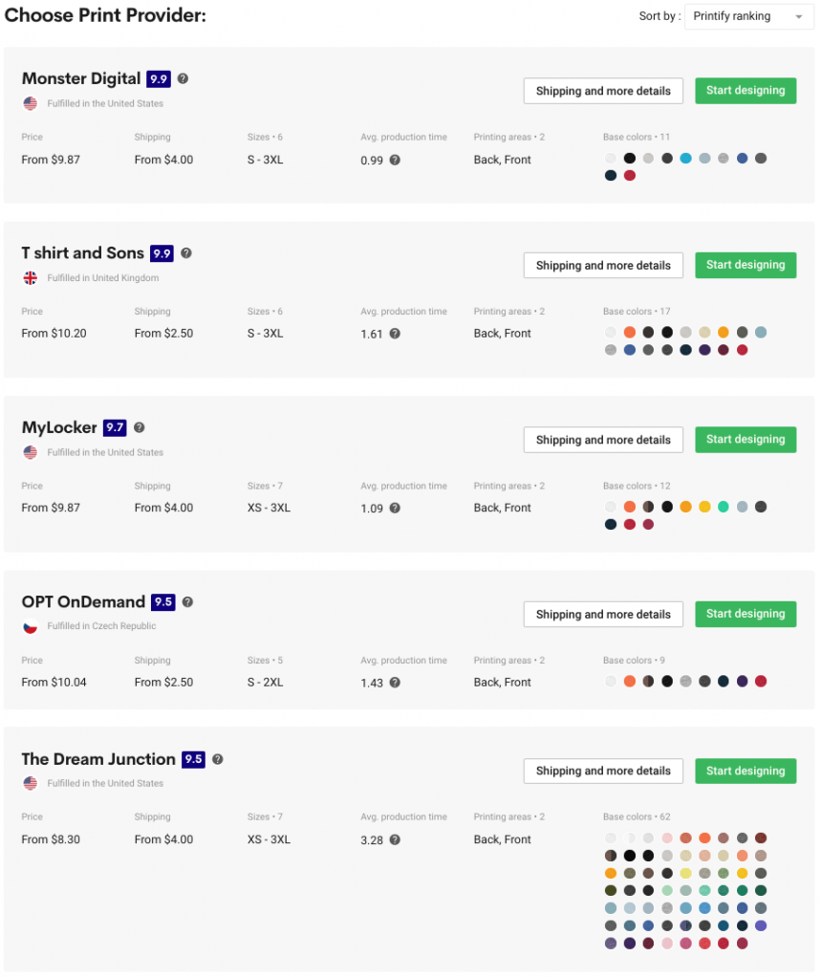
Task: Start designing with Monster Digital
Action: (x=745, y=91)
